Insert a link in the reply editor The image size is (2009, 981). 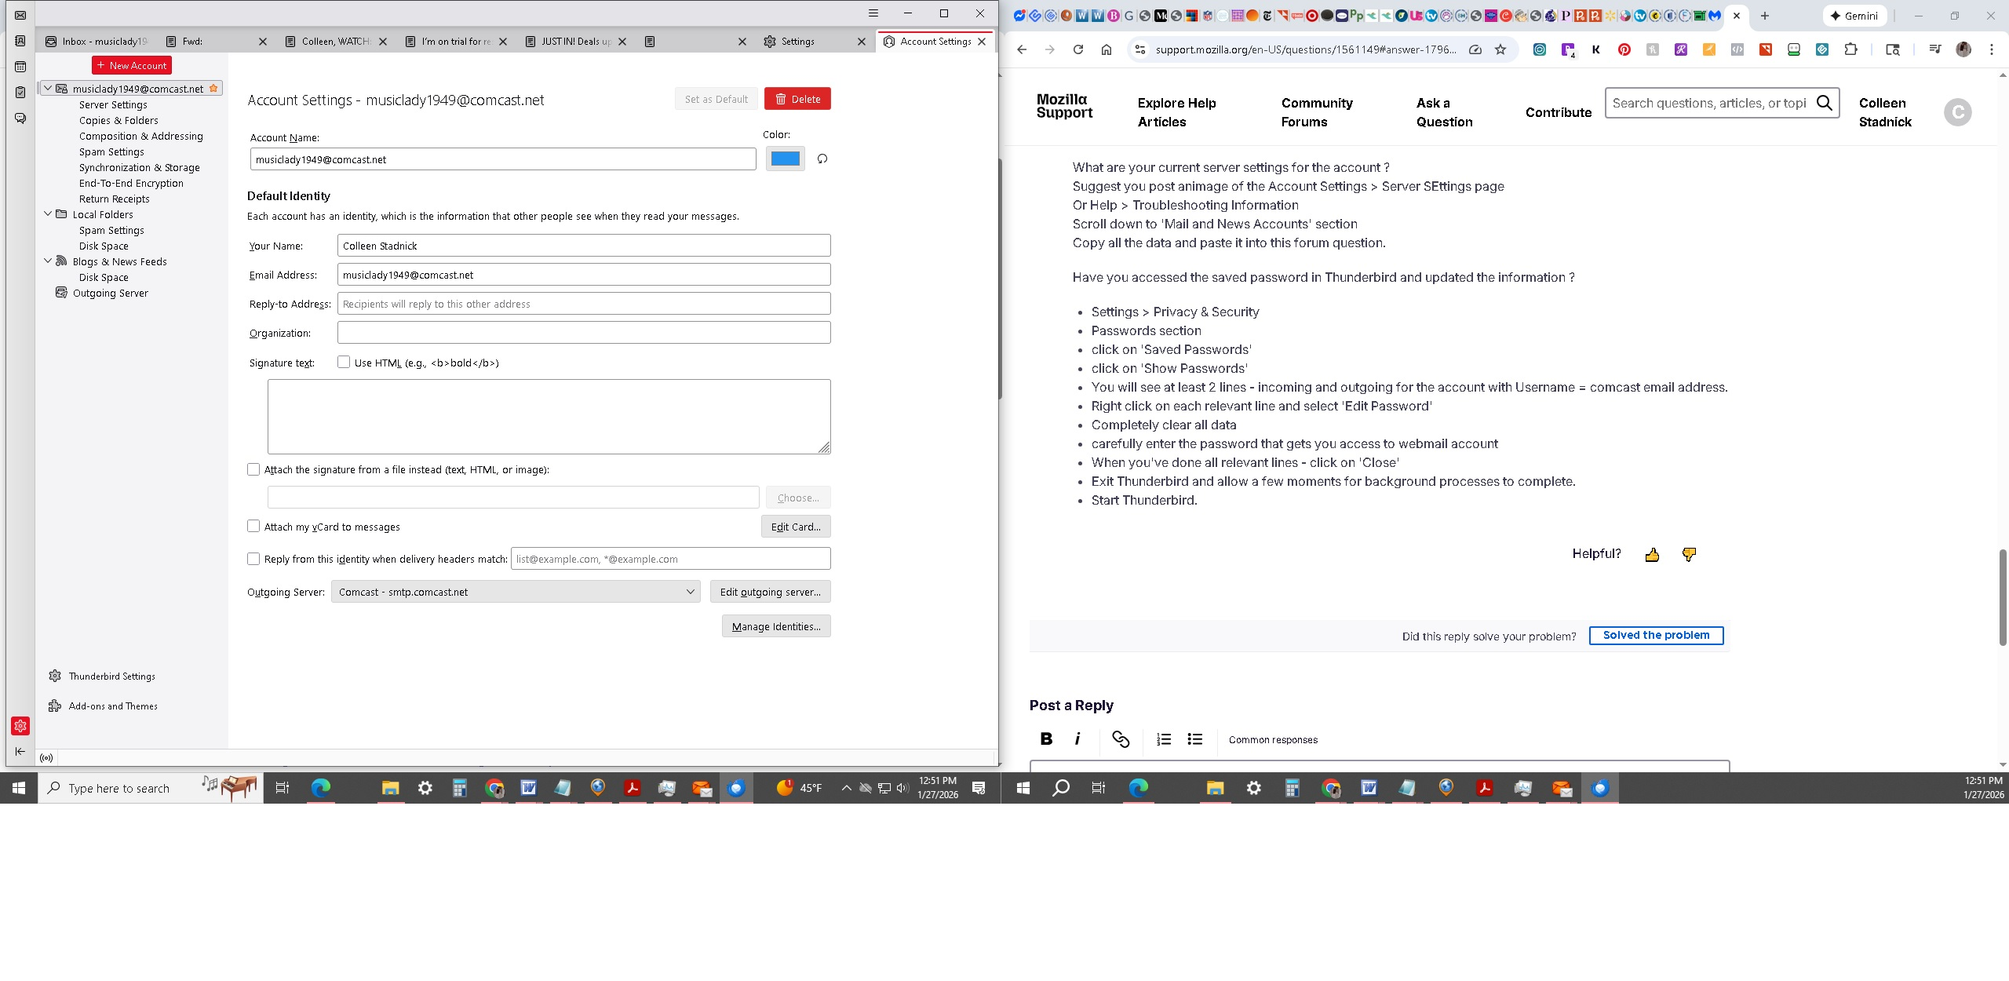click(x=1120, y=739)
